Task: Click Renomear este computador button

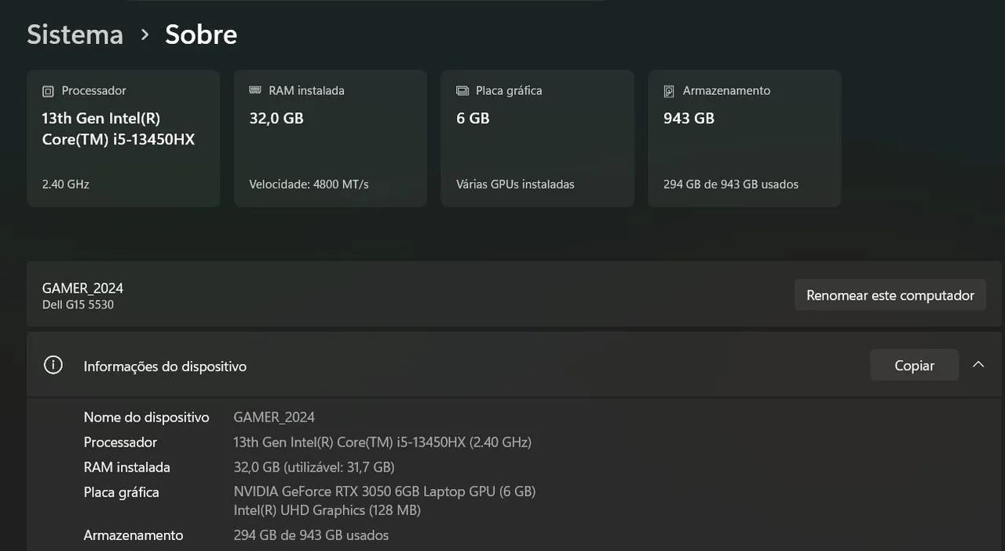Action: pyautogui.click(x=890, y=295)
